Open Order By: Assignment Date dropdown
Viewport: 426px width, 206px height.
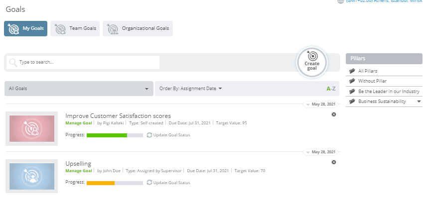[190, 89]
